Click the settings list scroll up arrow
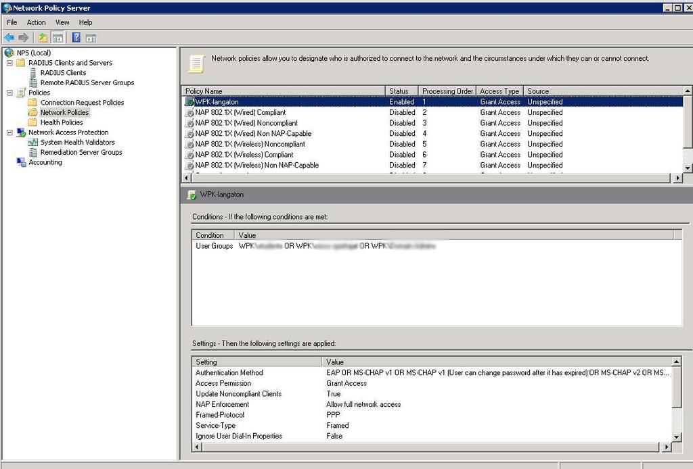 coord(676,362)
